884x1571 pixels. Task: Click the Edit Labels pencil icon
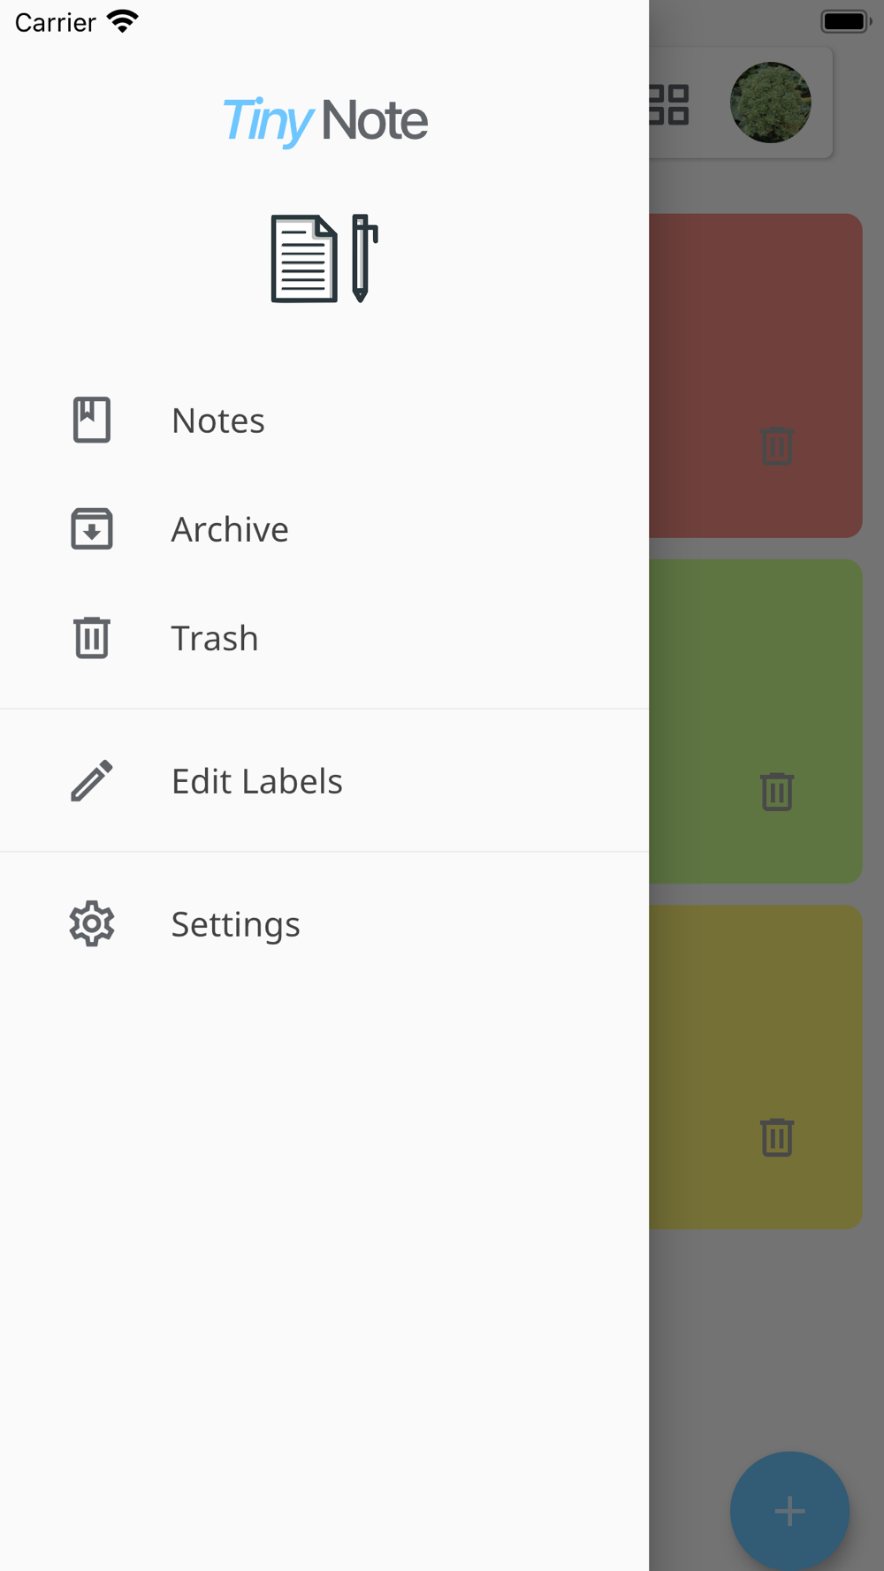(92, 780)
